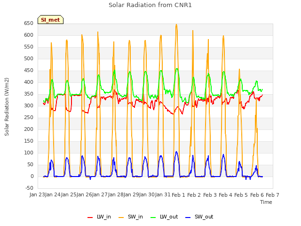Screen dimensions: 301x226
Task: Click the 0 y-axis tick label
Action: pyautogui.click(x=32, y=176)
